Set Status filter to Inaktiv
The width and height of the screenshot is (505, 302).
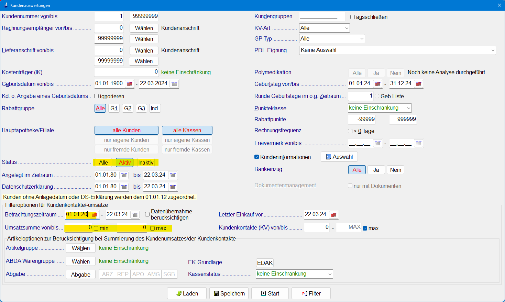point(146,163)
